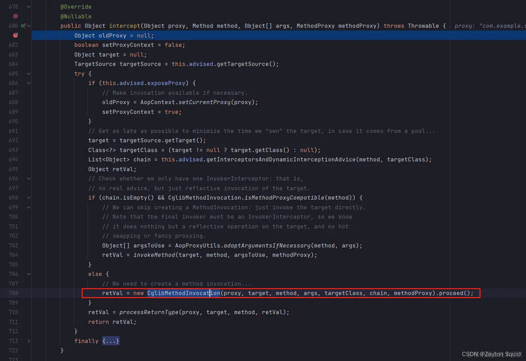
Task: Click line number 692 in the gutter
Action: (x=13, y=140)
